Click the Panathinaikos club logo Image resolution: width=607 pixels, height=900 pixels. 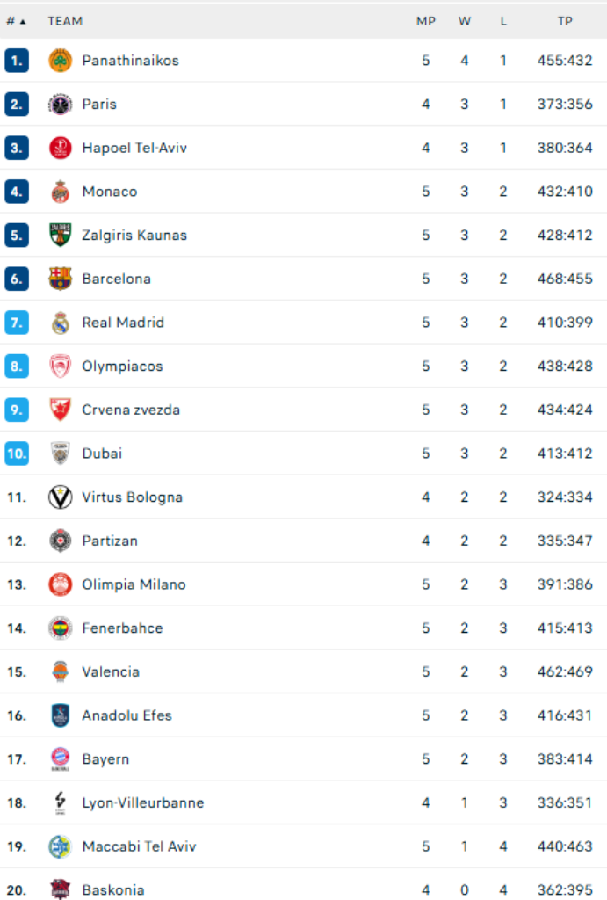tap(60, 61)
